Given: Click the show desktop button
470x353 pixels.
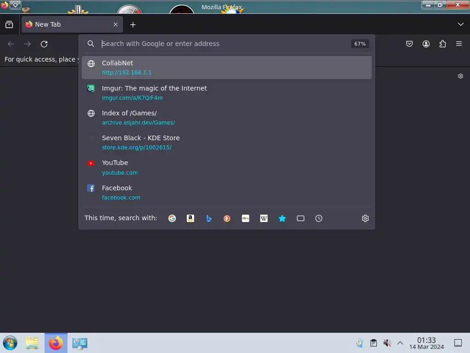Looking at the screenshot, I should (458, 343).
